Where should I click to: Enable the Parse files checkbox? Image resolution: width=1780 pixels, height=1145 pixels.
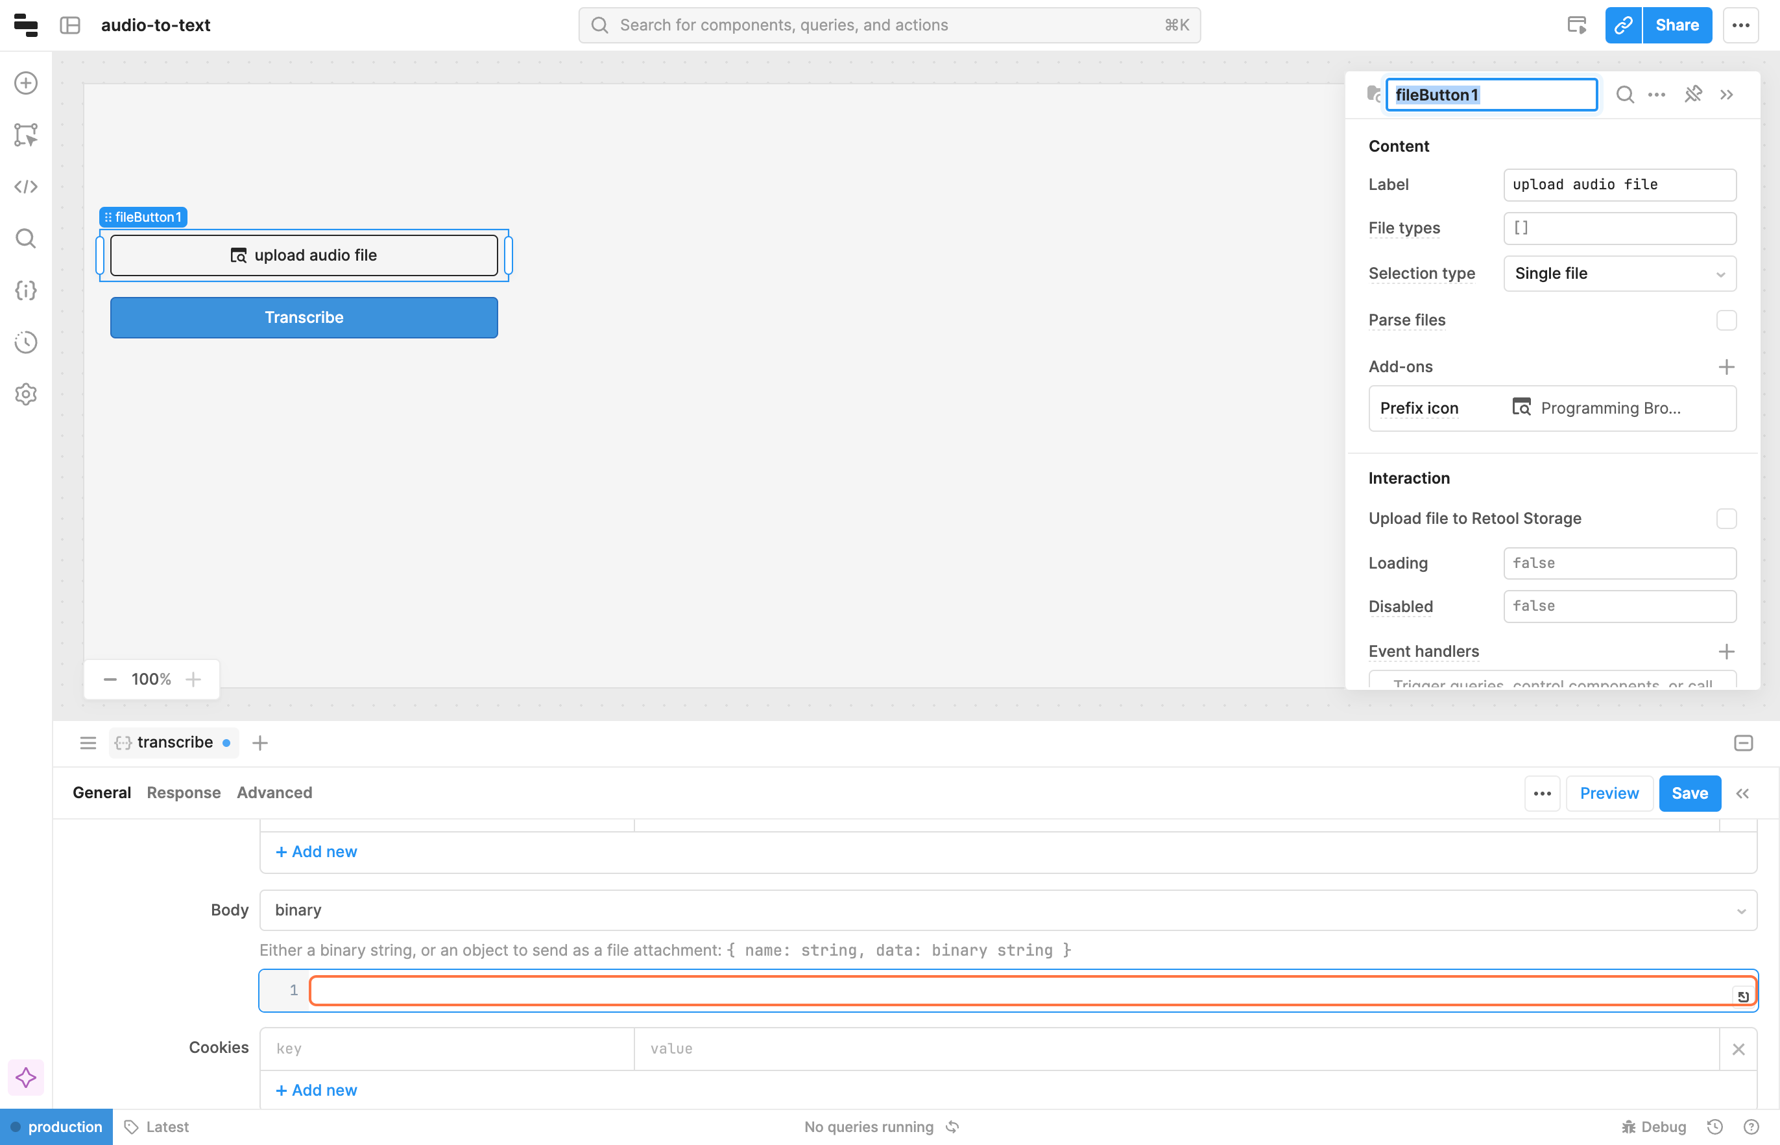(1726, 320)
